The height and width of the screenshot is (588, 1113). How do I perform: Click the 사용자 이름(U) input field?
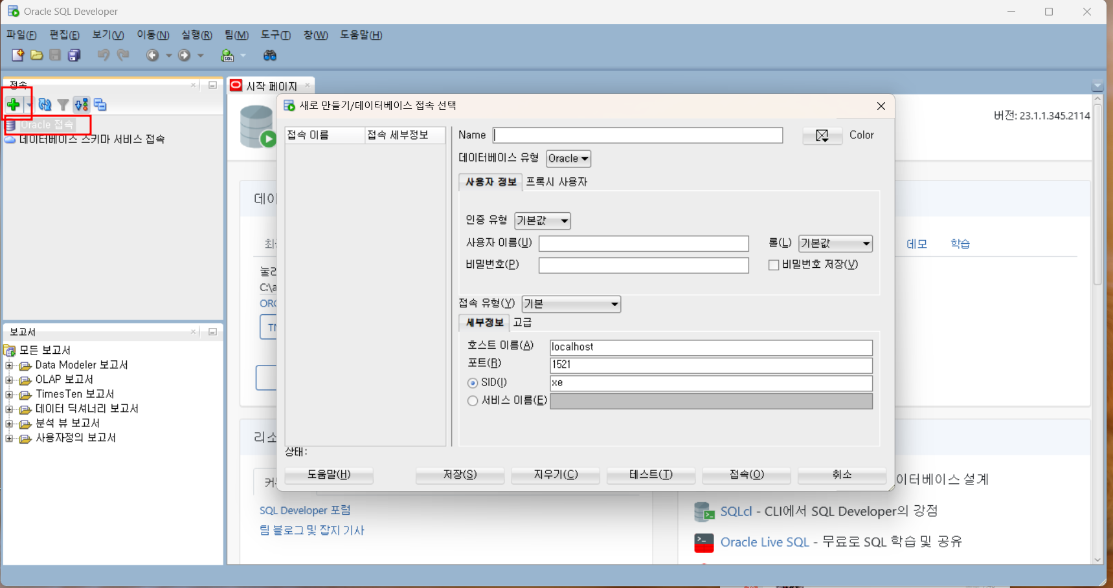(x=644, y=243)
